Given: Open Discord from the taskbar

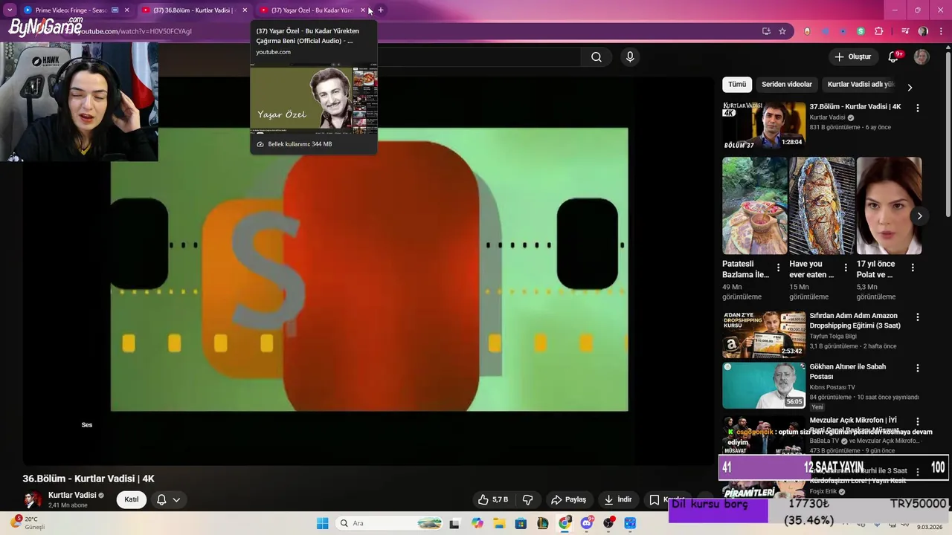Looking at the screenshot, I should 587,523.
